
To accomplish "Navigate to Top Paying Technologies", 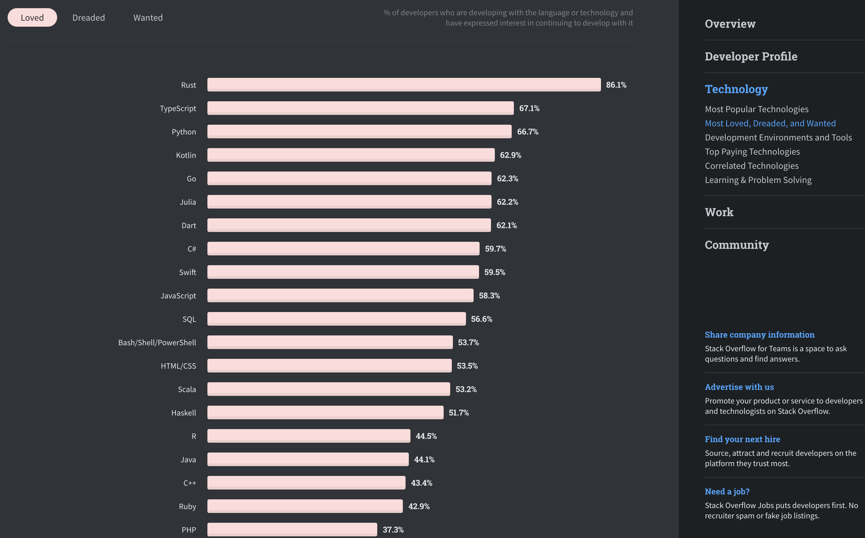I will click(752, 152).
